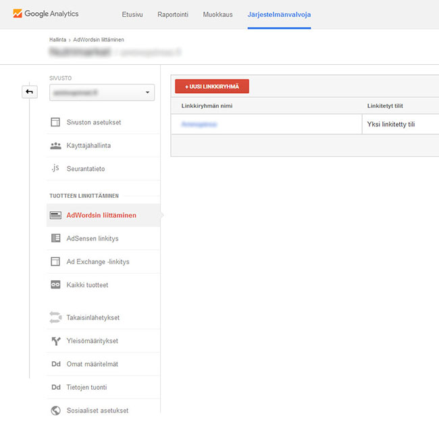Switch to the Raportointi tab
439x439 pixels.
[173, 15]
